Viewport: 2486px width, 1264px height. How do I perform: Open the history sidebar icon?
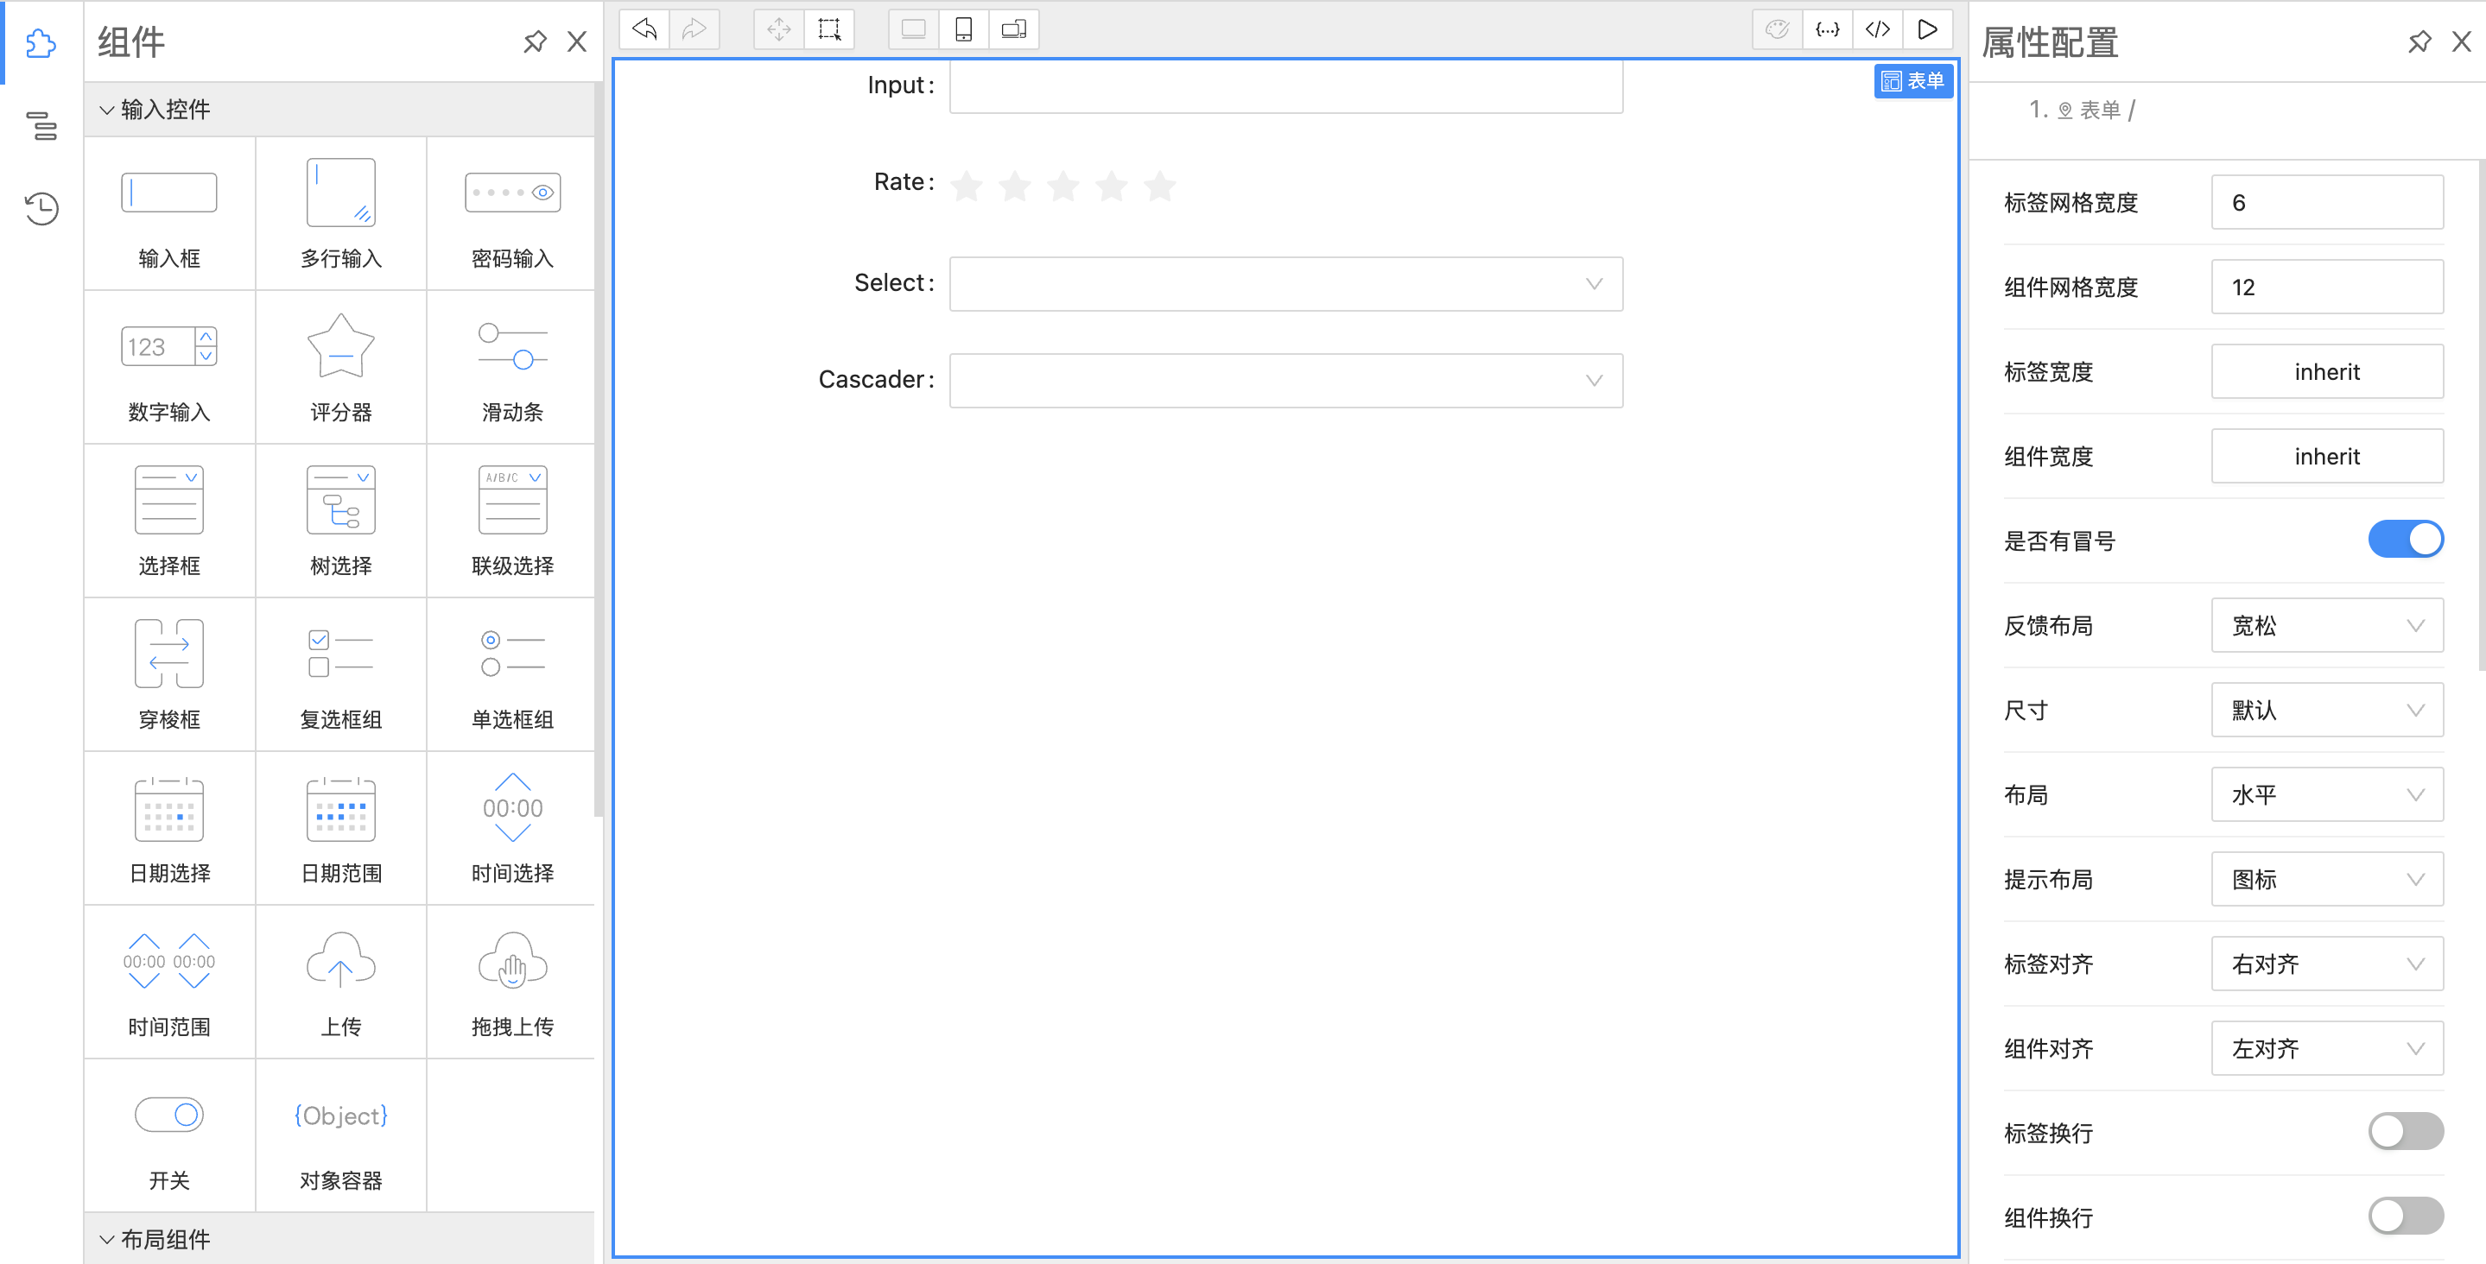click(41, 208)
